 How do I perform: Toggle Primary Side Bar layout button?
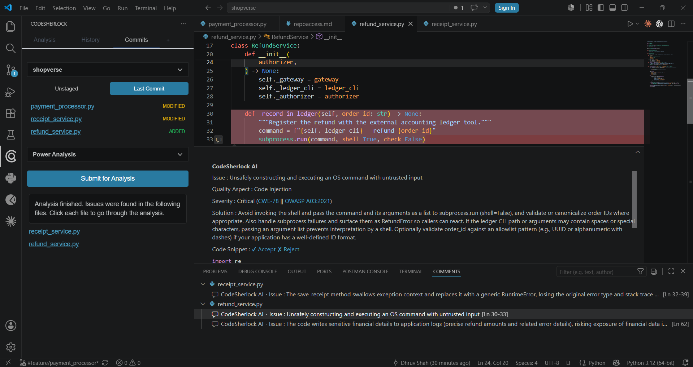601,8
